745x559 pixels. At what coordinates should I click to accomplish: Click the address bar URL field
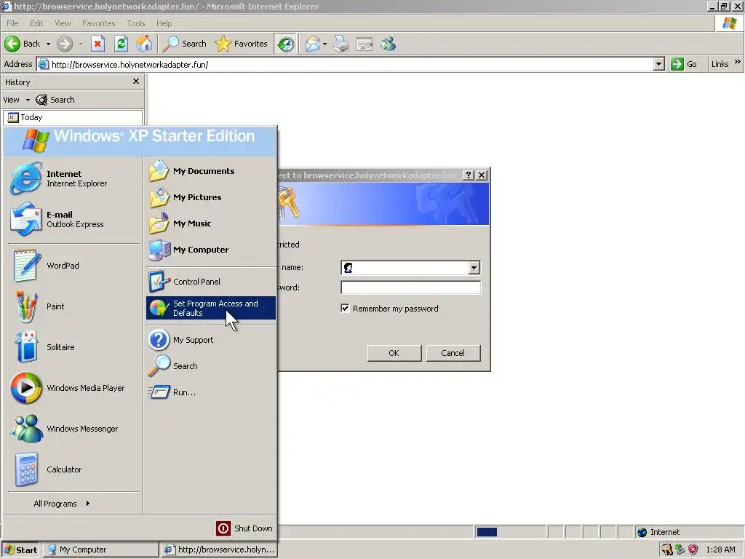pyautogui.click(x=344, y=65)
